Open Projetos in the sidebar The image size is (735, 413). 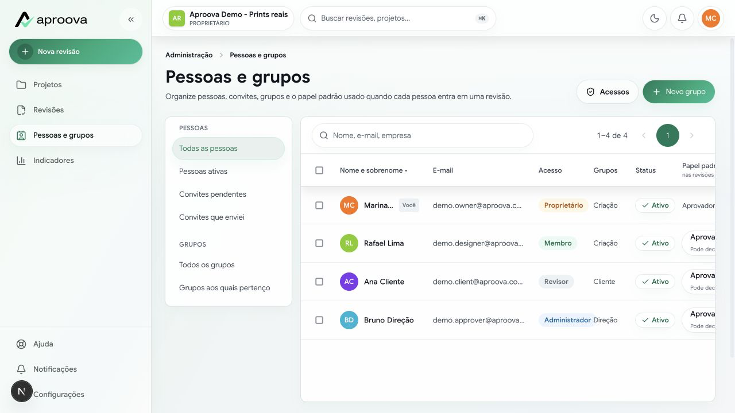coord(76,85)
